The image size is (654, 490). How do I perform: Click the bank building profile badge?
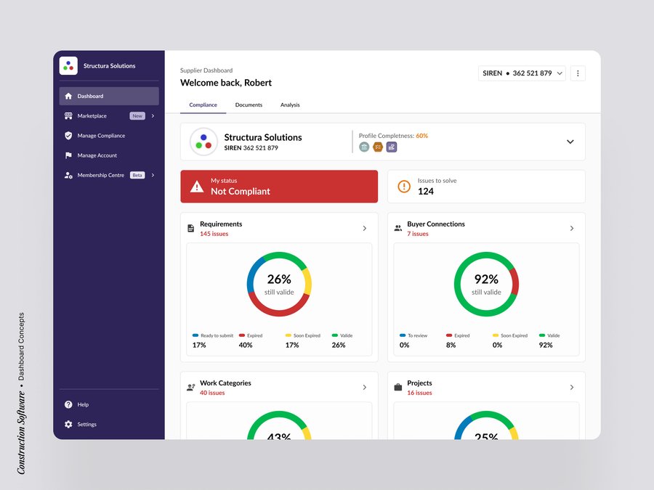(364, 147)
